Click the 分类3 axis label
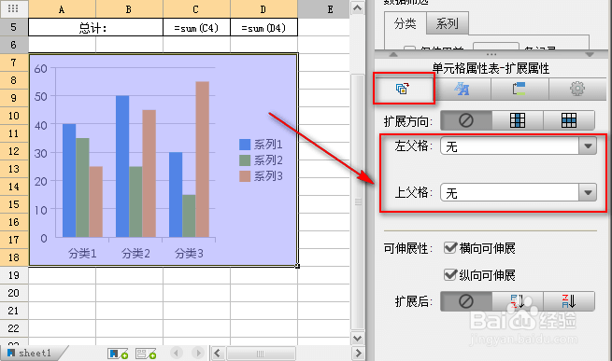Screen dimensions: 612x361 click(189, 254)
